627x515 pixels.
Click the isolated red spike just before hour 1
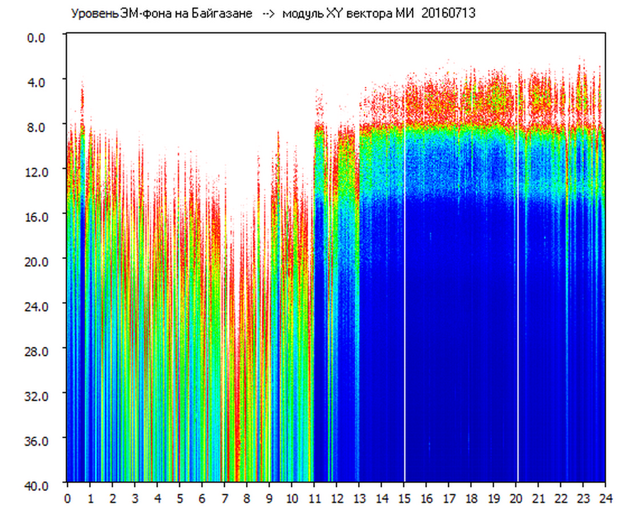point(82,100)
